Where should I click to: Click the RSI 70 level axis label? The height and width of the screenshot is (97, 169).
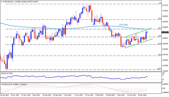[163, 75]
